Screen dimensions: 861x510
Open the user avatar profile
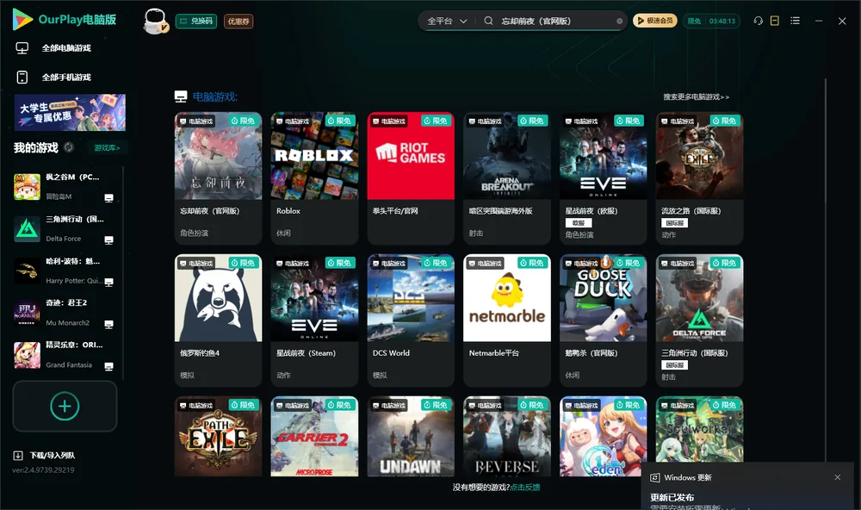tap(155, 21)
